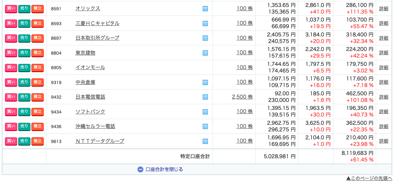Open the 三菱HCキャピタル stock link
Image resolution: width=396 pixels, height=183 pixels.
click(97, 23)
